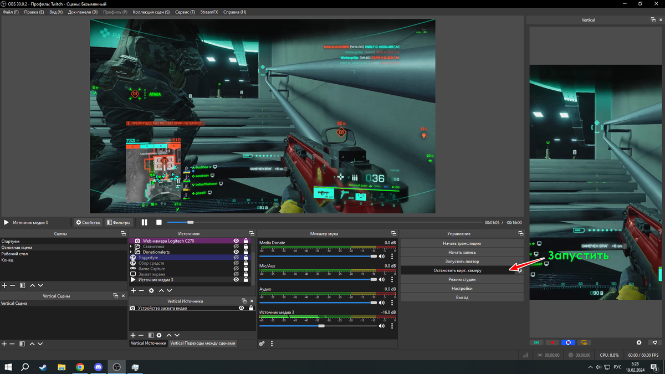Add a new scene with the plus icon in Сцены

pyautogui.click(x=4, y=285)
